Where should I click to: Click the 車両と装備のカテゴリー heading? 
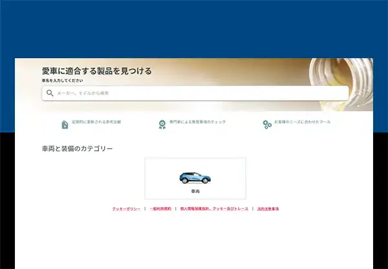coord(77,149)
